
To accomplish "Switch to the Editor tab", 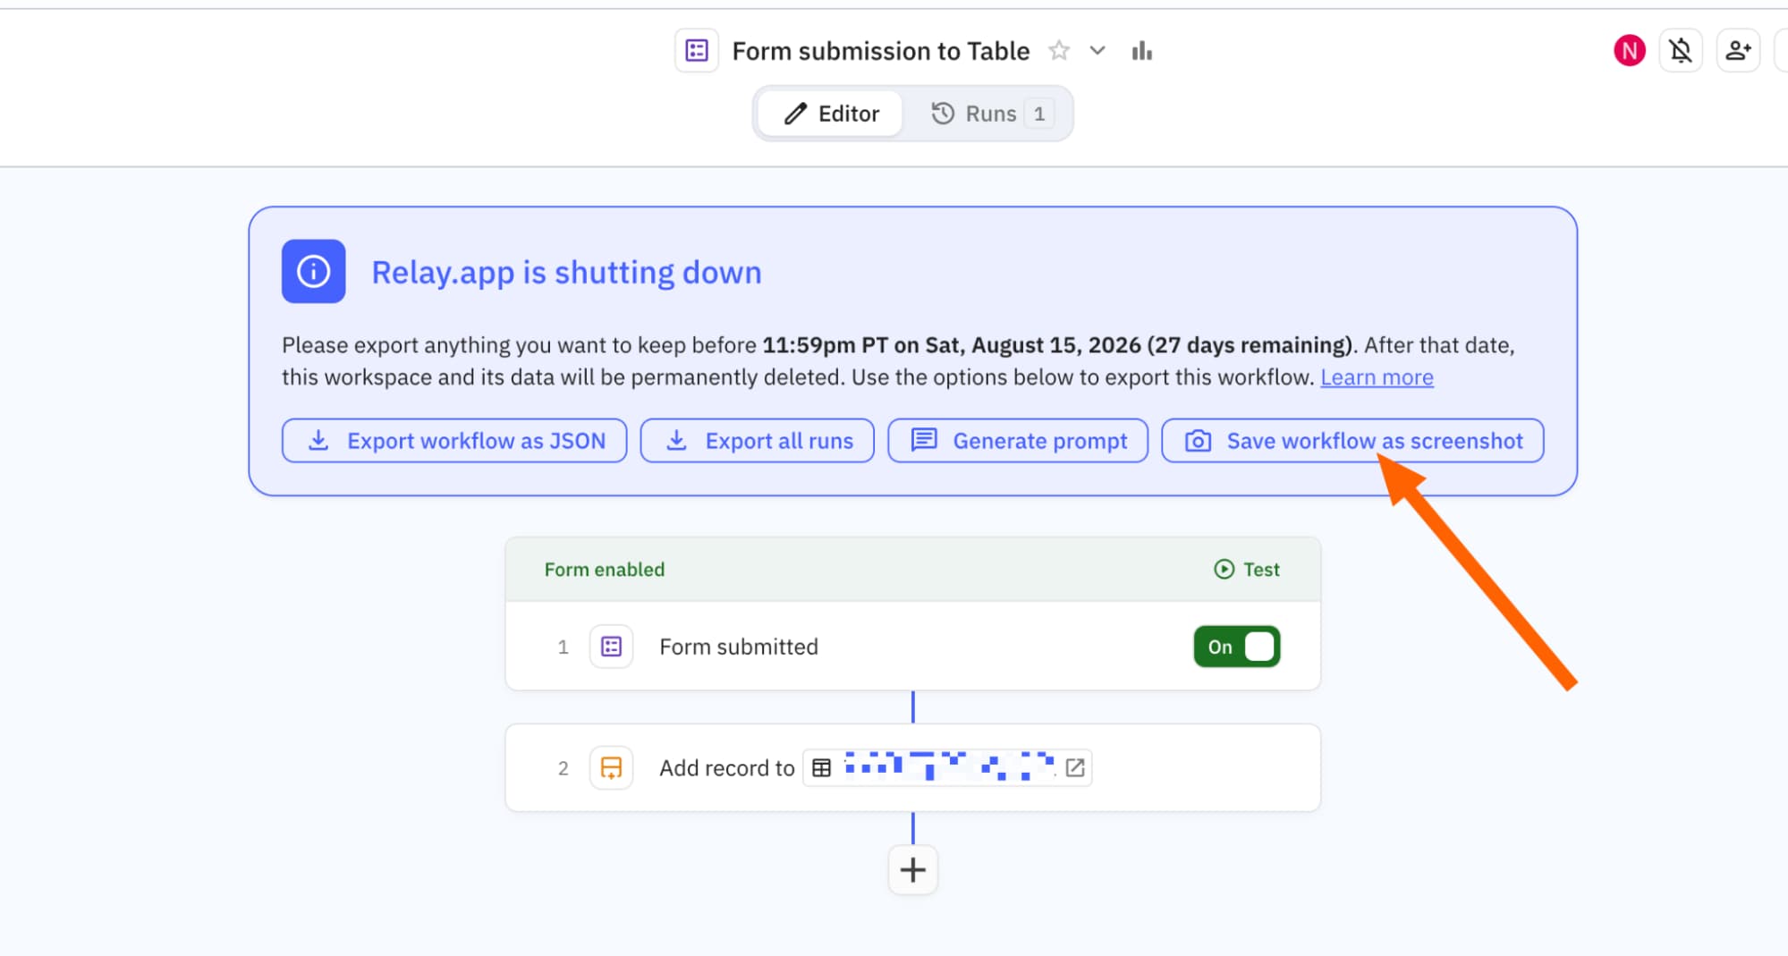I will pos(831,114).
